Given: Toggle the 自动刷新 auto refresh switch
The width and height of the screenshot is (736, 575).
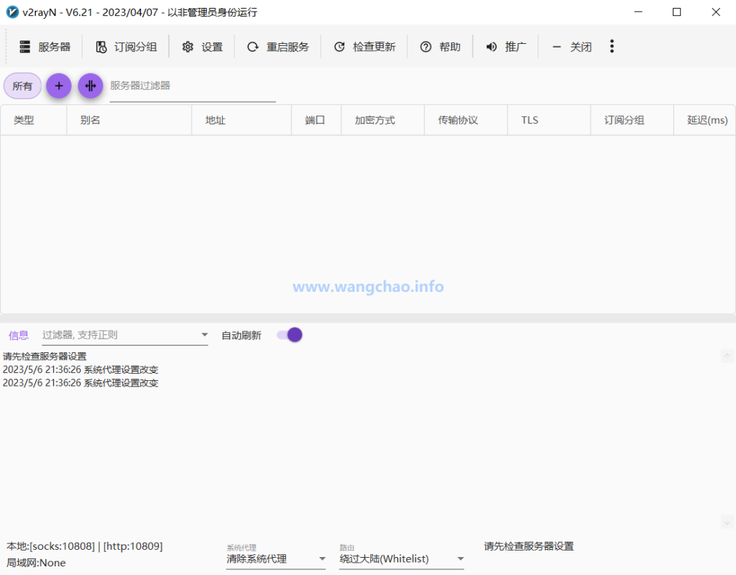Looking at the screenshot, I should tap(289, 335).
